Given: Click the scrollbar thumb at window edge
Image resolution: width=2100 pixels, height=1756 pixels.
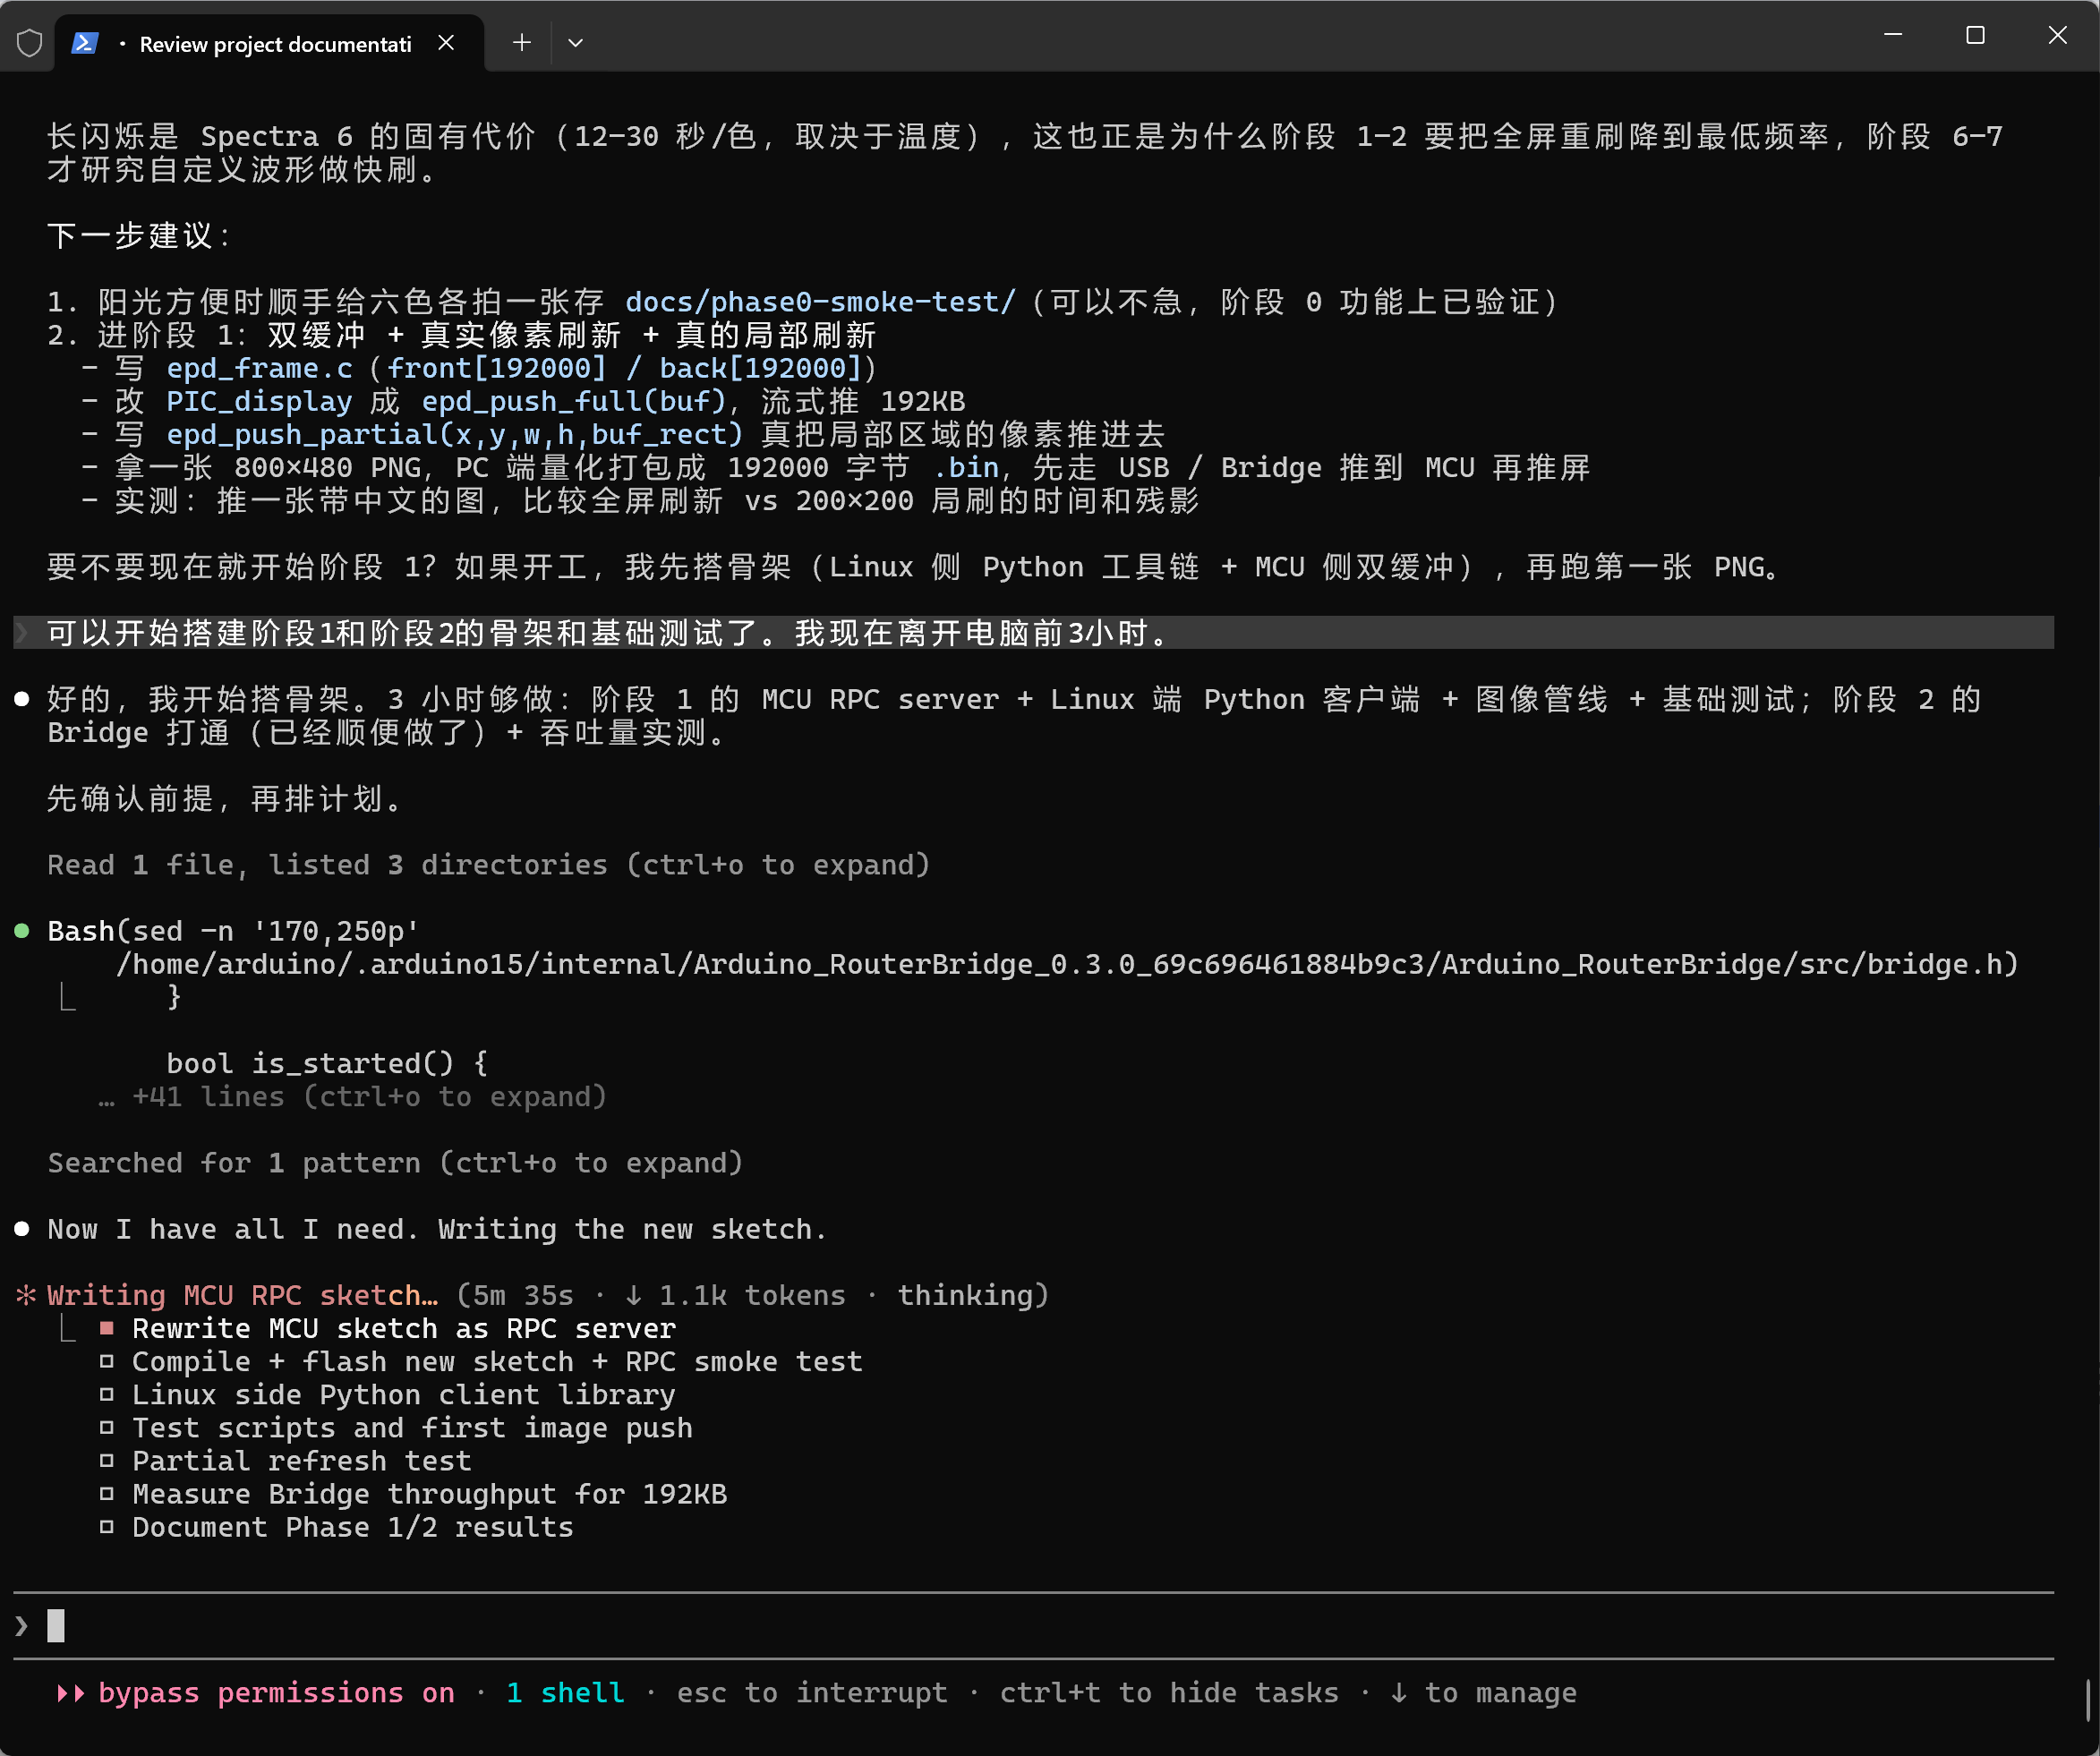Looking at the screenshot, I should pyautogui.click(x=2087, y=1700).
